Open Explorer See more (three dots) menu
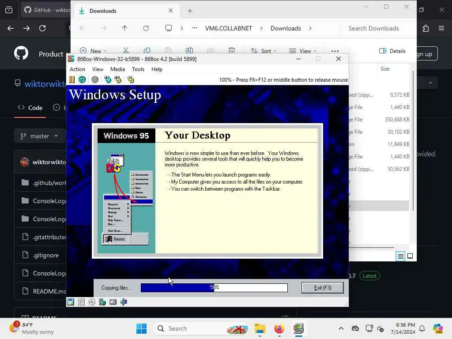Screen dimensions: 452x339 click(335, 51)
